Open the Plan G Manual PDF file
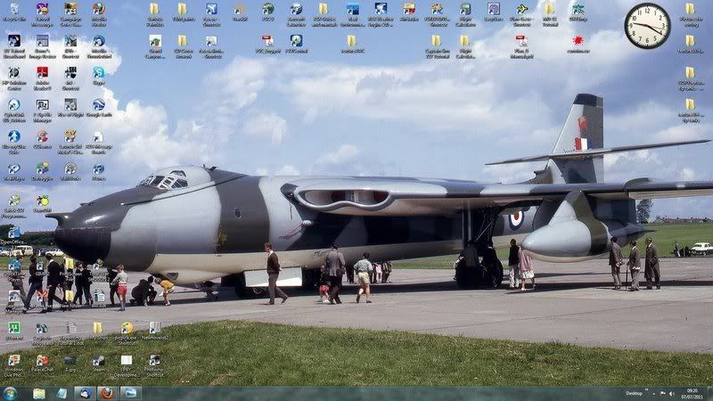713x401 pixels. click(x=521, y=47)
